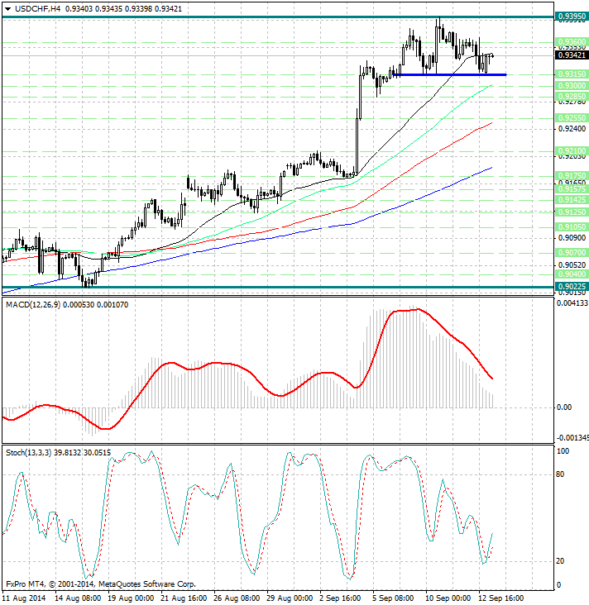Click the 14 Aug 08:00 time label
The image size is (589, 605).
pyautogui.click(x=78, y=598)
